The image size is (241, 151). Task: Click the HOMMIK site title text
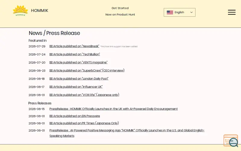[x=39, y=11]
